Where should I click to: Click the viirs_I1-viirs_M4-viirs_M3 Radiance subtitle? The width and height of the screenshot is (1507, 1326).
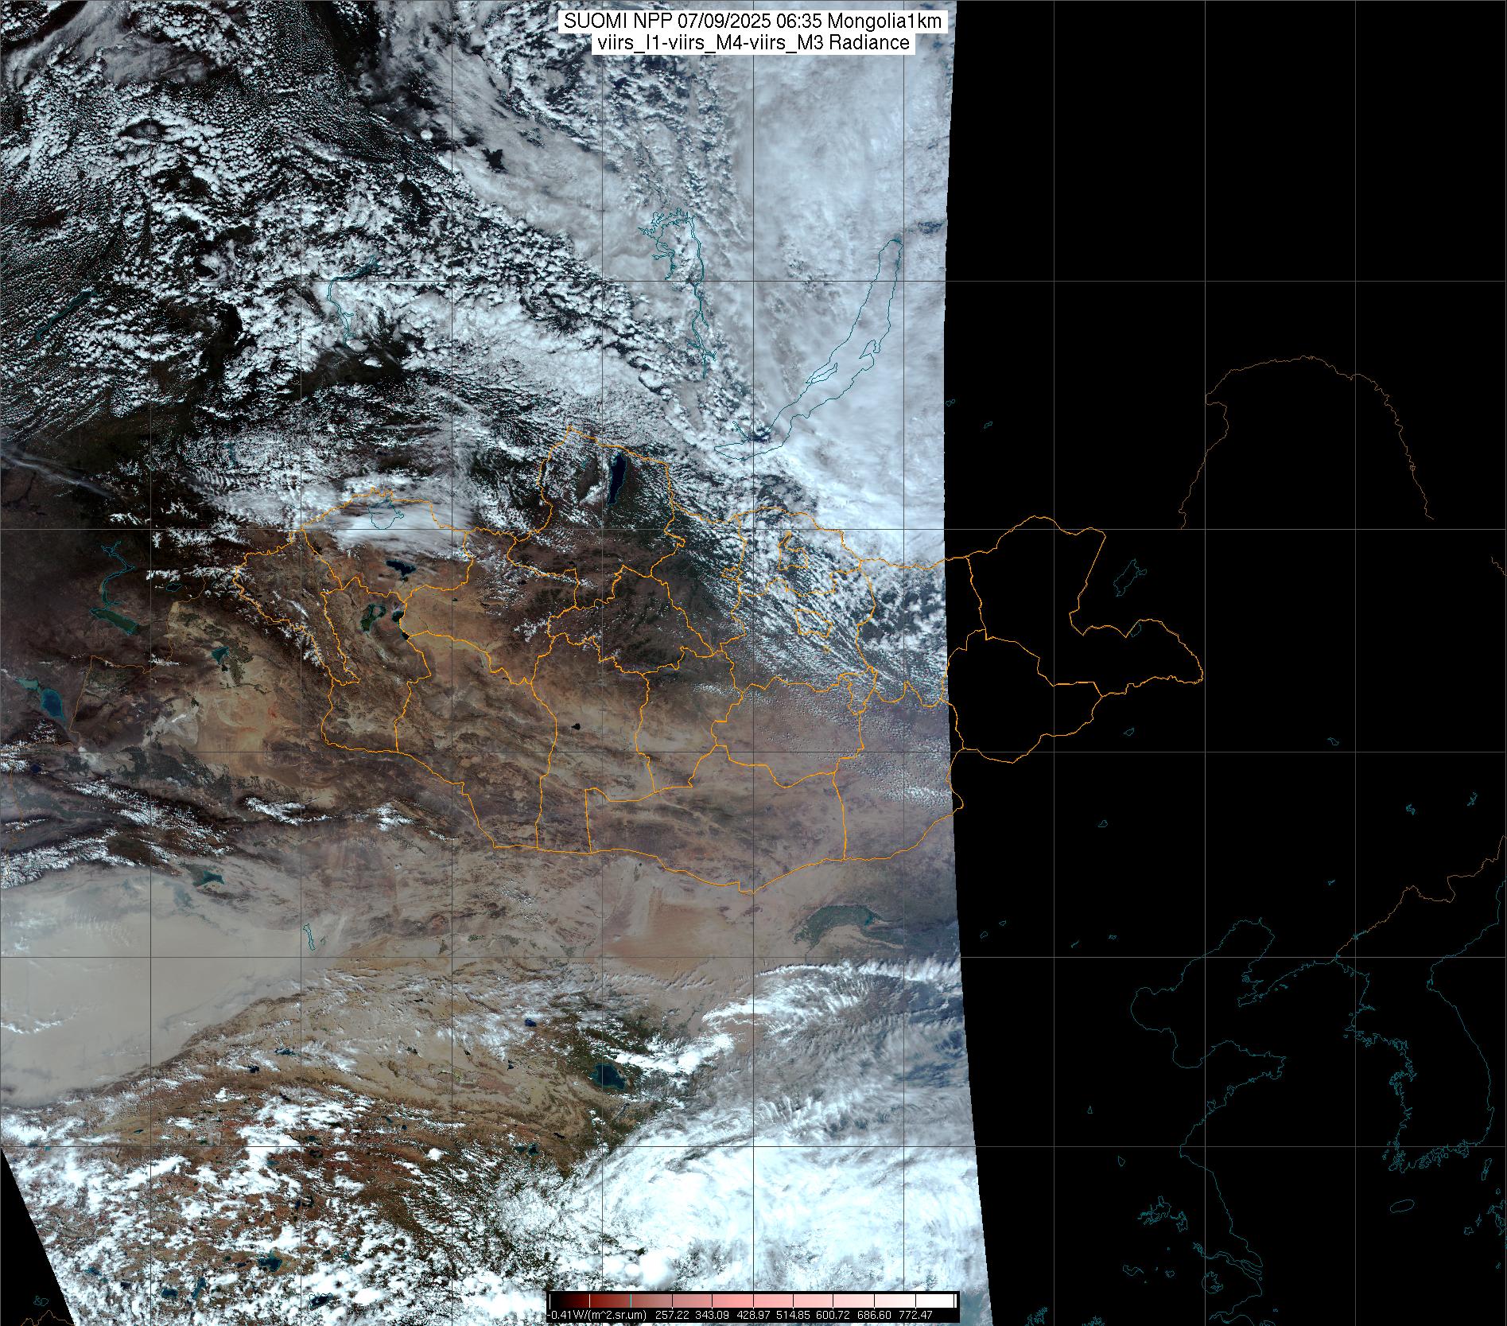tap(752, 43)
